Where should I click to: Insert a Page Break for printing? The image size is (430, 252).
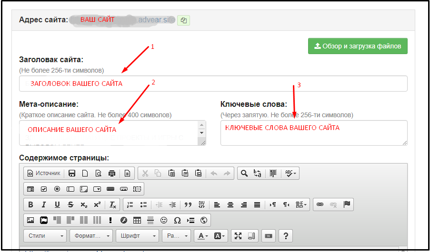click(x=190, y=220)
